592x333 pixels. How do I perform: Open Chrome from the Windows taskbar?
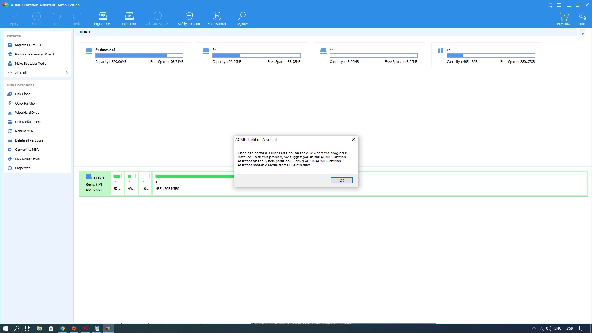click(63, 328)
